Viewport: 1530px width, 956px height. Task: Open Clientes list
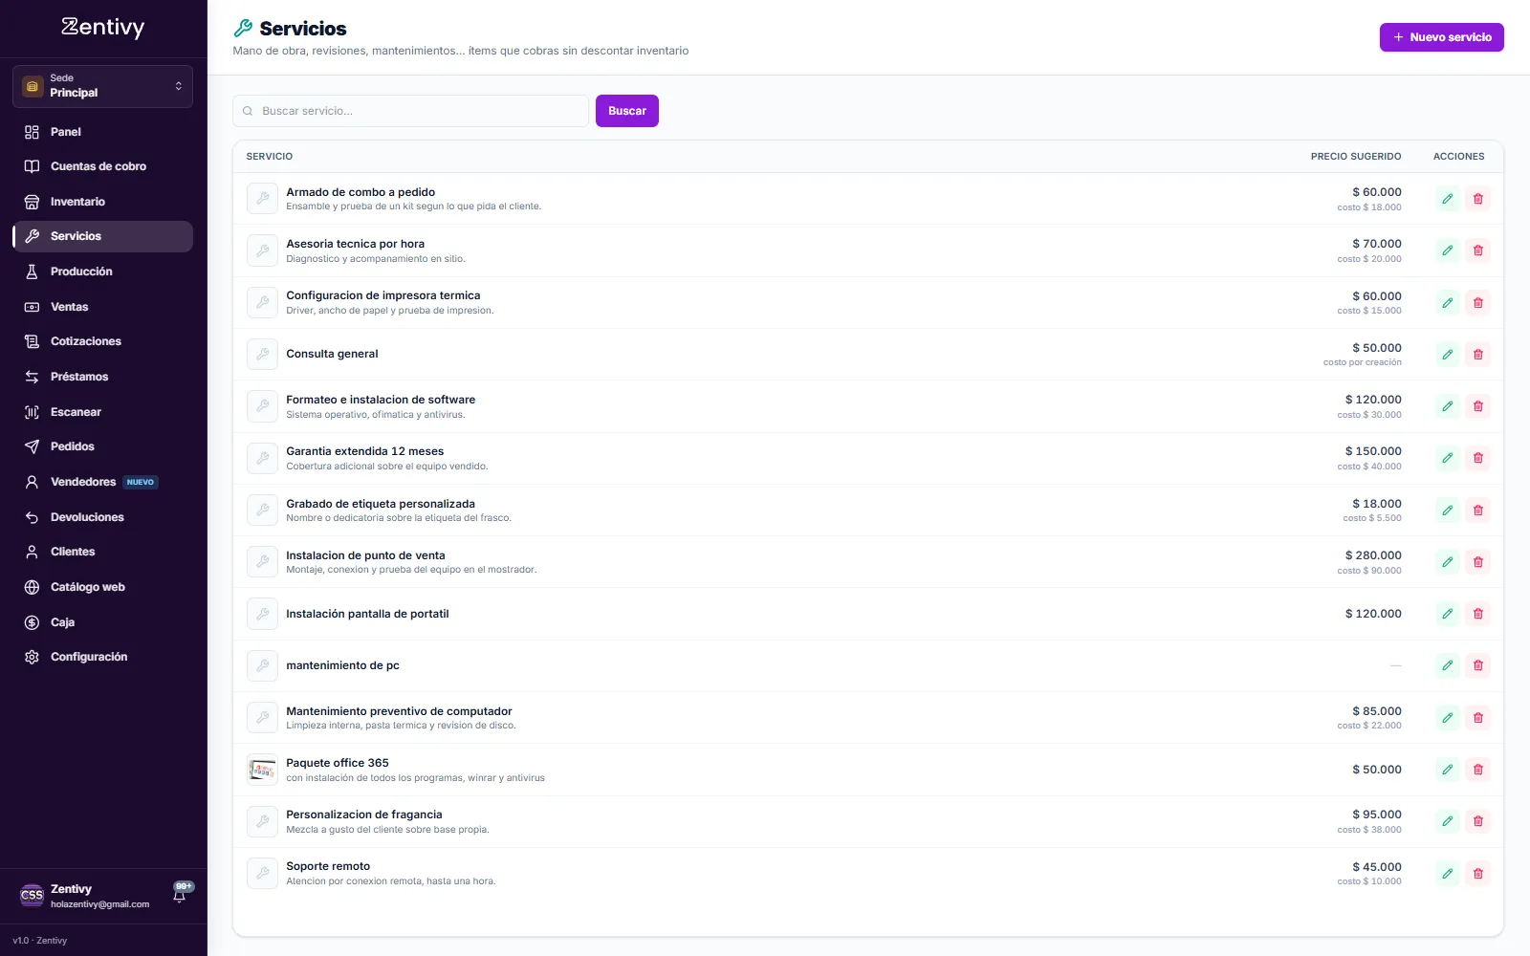click(x=102, y=552)
